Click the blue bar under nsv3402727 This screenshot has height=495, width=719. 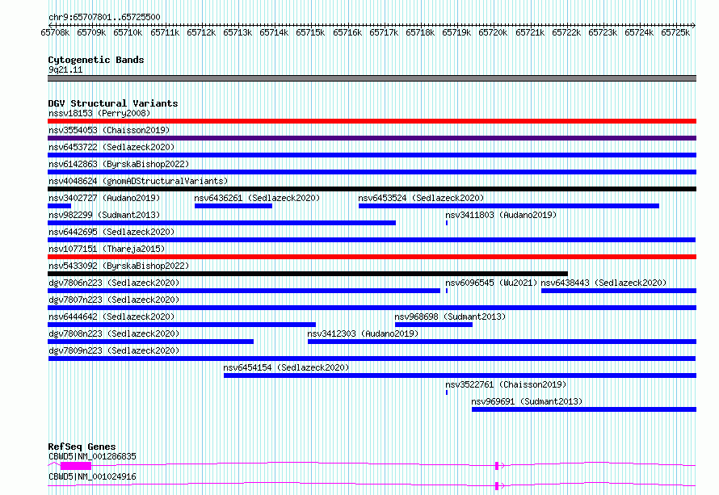[x=60, y=206]
